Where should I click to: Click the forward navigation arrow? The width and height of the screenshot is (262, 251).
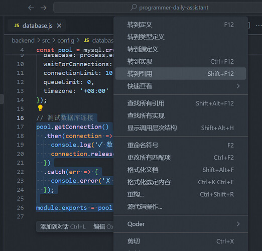[44, 8]
